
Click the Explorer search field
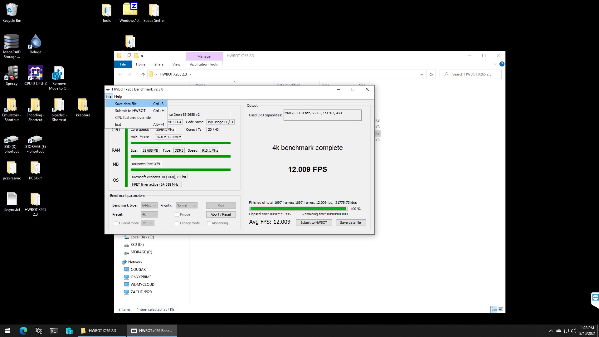pyautogui.click(x=470, y=74)
